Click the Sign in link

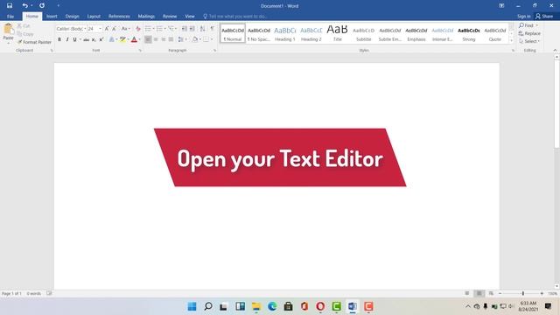click(x=523, y=16)
